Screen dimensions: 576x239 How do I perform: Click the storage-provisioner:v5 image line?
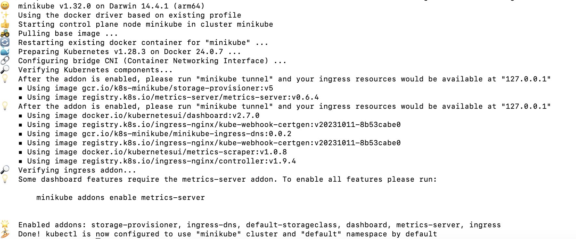point(146,88)
